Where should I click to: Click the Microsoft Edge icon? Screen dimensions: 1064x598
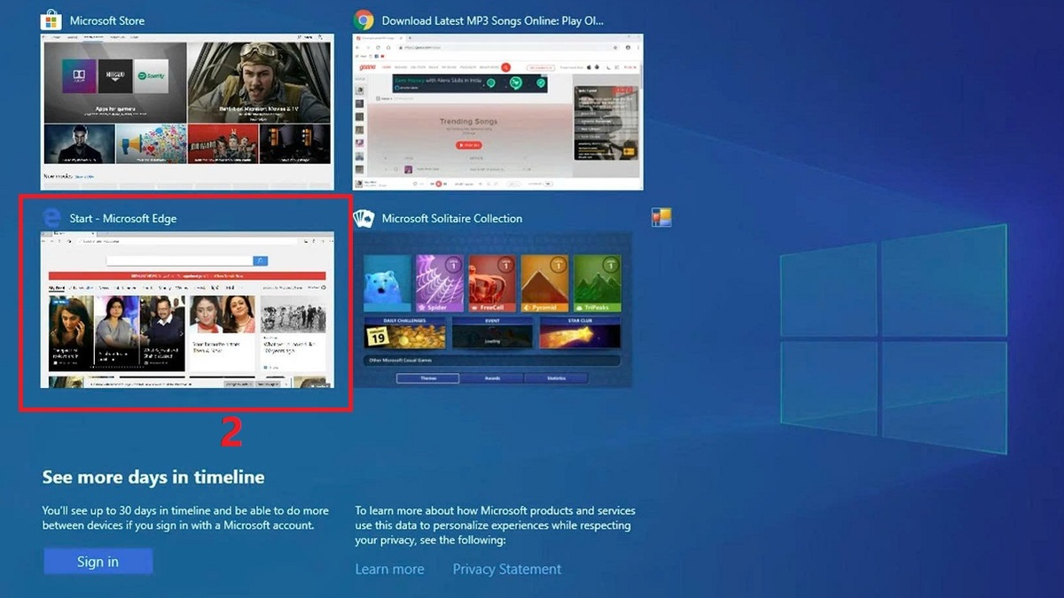coord(51,218)
